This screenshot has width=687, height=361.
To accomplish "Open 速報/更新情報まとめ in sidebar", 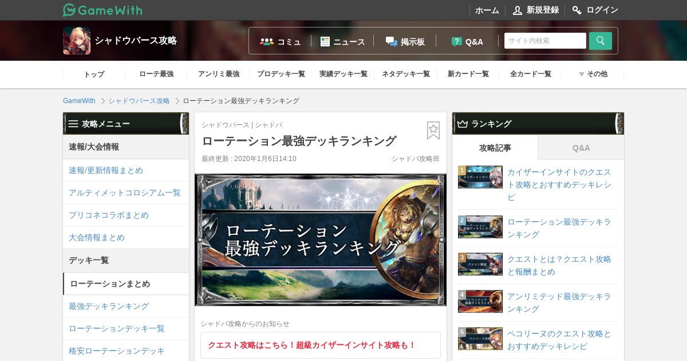I will click(126, 170).
